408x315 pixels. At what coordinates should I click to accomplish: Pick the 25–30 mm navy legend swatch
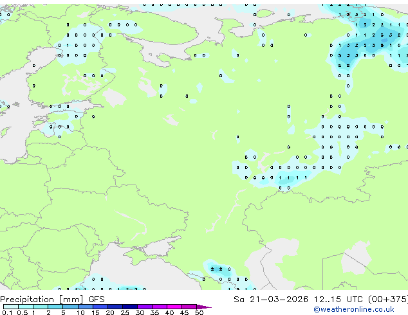(x=129, y=307)
